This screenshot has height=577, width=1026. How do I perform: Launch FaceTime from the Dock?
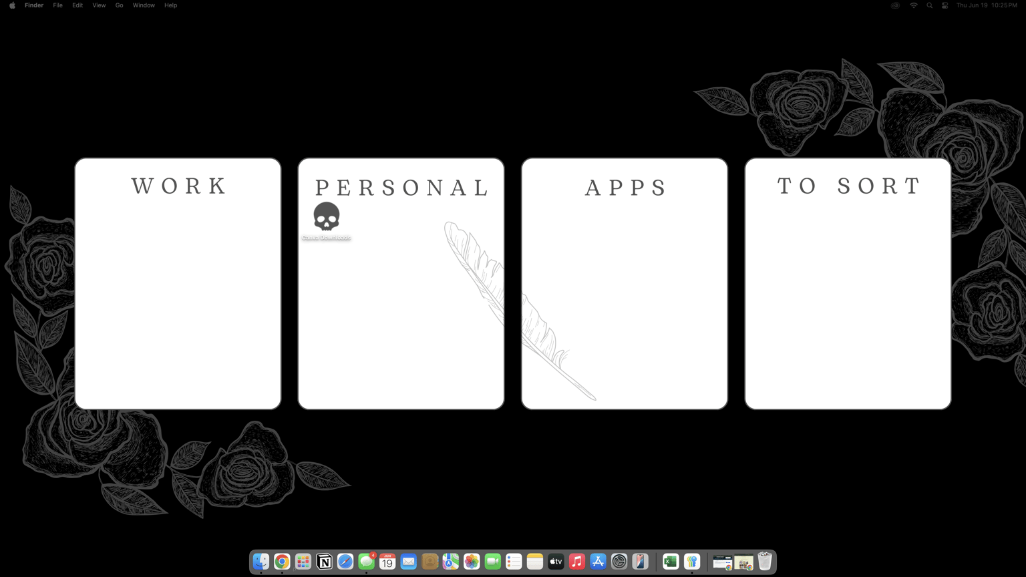pyautogui.click(x=493, y=562)
